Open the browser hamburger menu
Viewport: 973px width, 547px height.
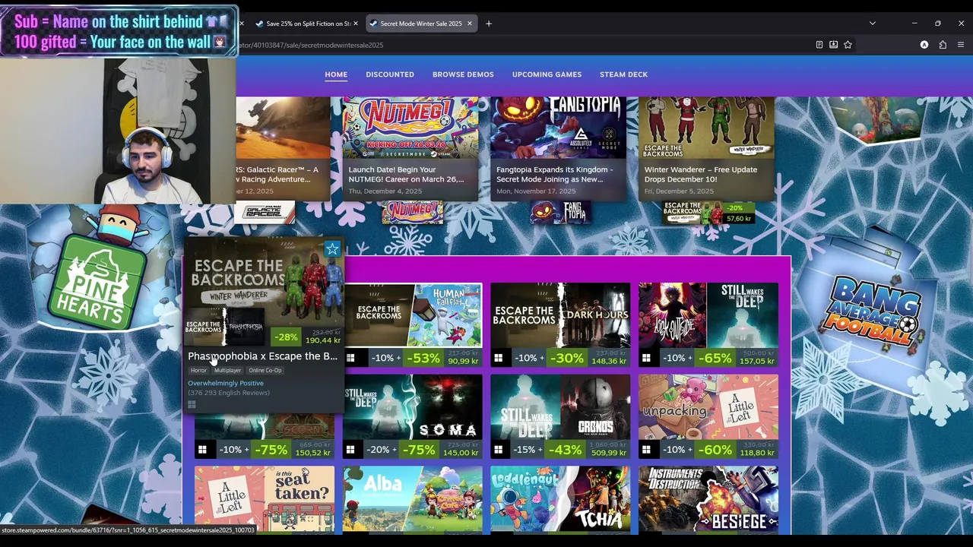coord(961,45)
